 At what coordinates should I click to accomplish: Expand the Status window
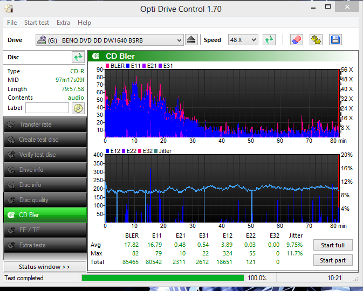[x=45, y=267]
